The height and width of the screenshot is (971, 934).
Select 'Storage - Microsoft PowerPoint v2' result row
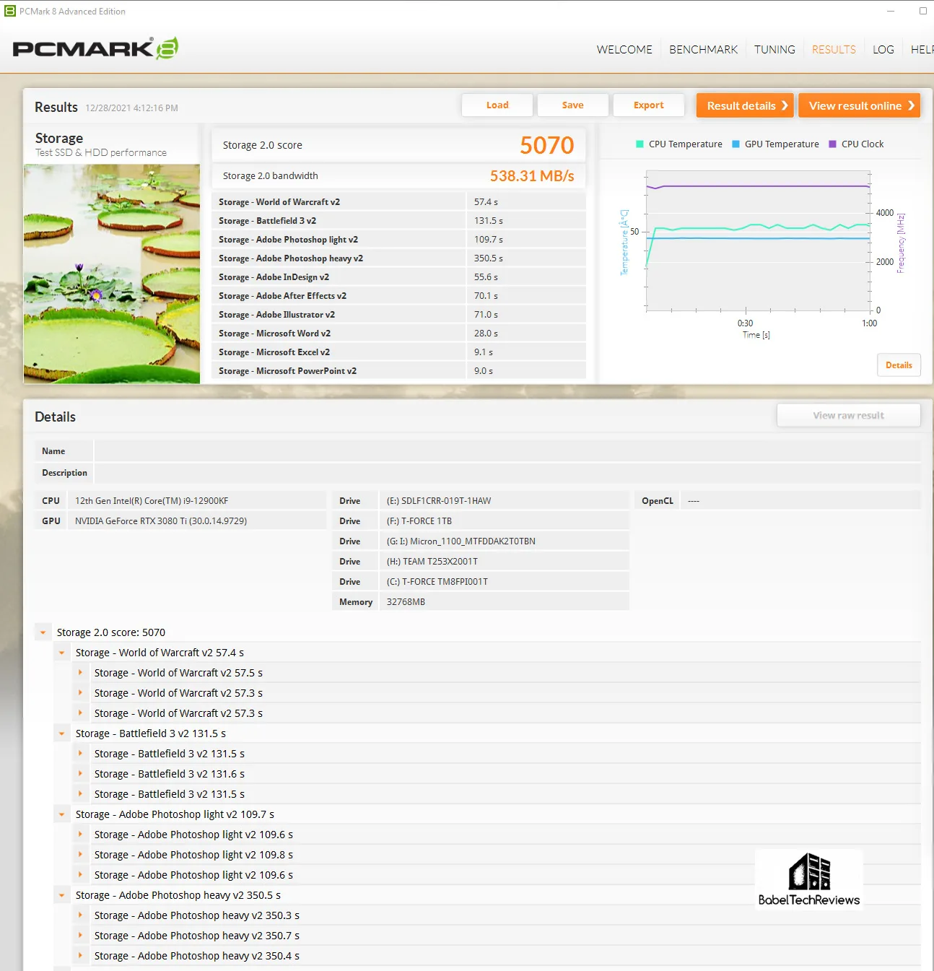[x=398, y=371]
